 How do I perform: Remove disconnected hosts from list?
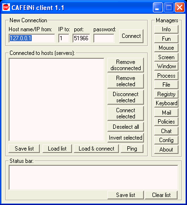tap(125, 65)
